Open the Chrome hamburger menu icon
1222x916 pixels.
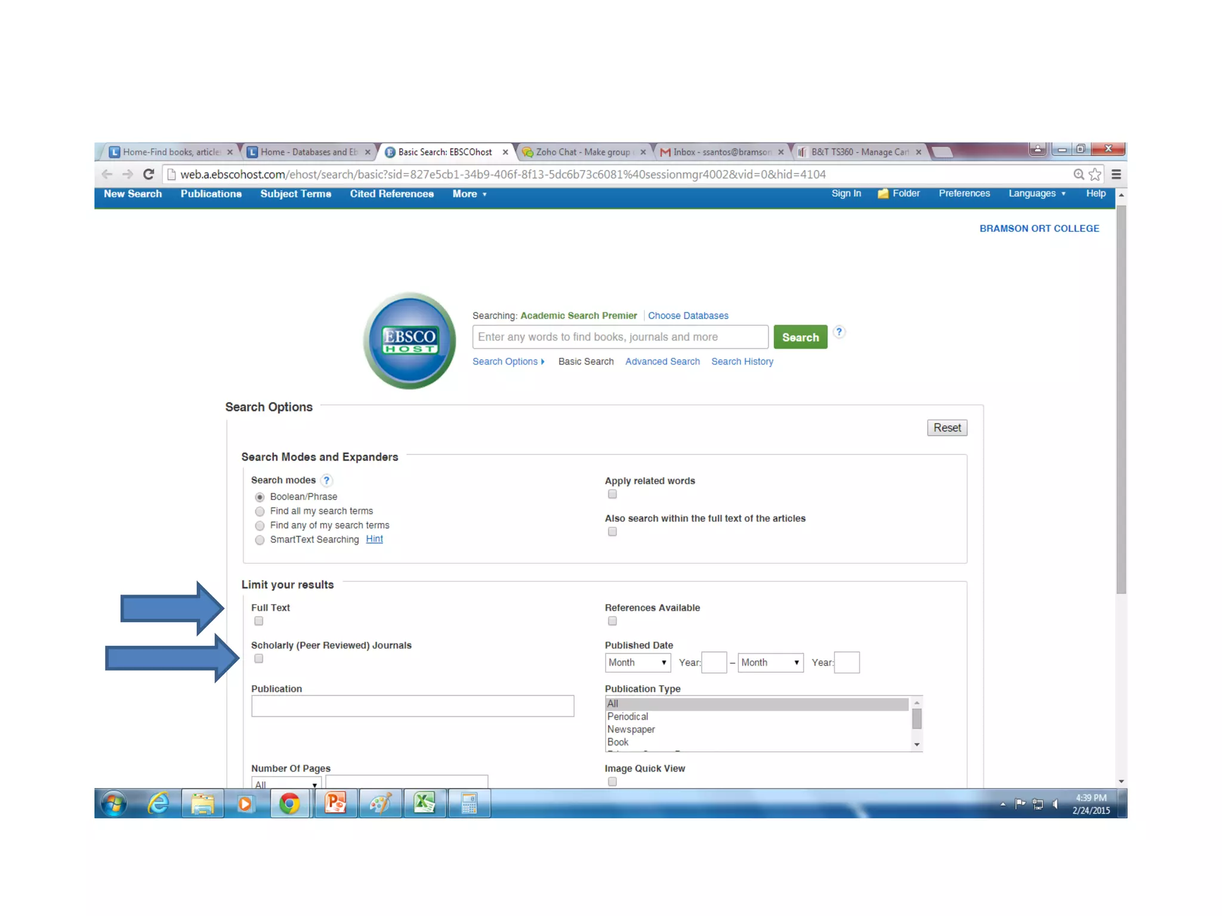click(x=1116, y=174)
